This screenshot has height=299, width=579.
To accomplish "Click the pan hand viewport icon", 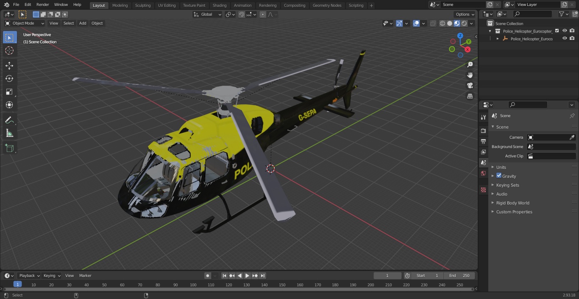I will tap(470, 75).
